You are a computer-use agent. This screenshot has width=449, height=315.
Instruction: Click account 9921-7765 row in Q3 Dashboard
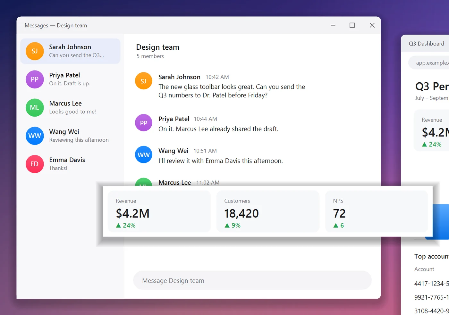click(431, 297)
